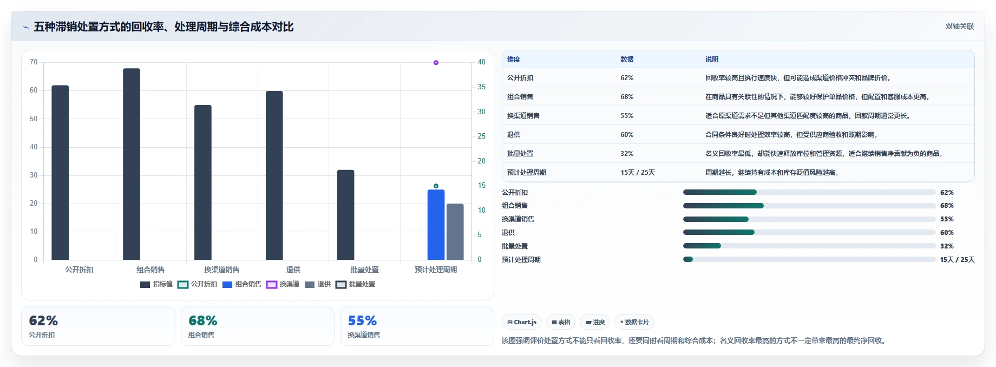Click the 预计处理周期 progress bar

pyautogui.click(x=809, y=259)
